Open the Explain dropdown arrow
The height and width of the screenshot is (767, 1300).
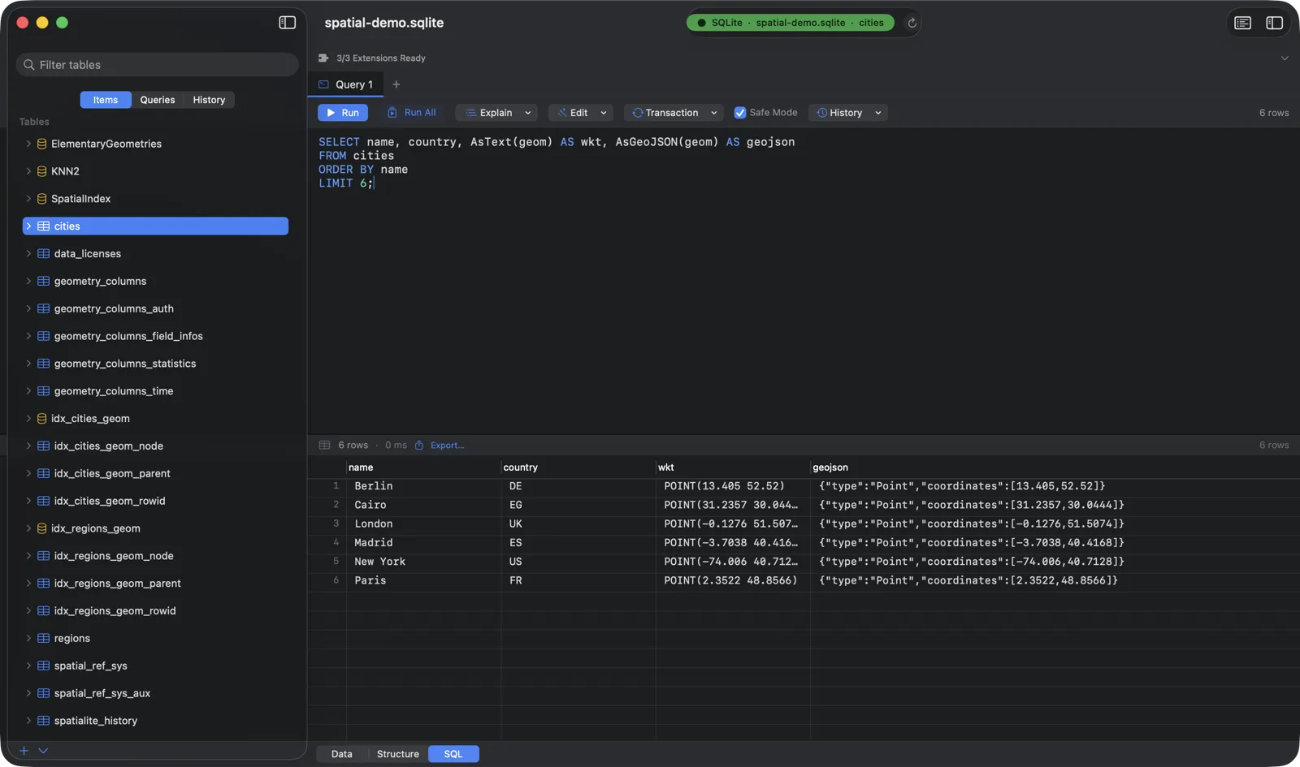(528, 113)
